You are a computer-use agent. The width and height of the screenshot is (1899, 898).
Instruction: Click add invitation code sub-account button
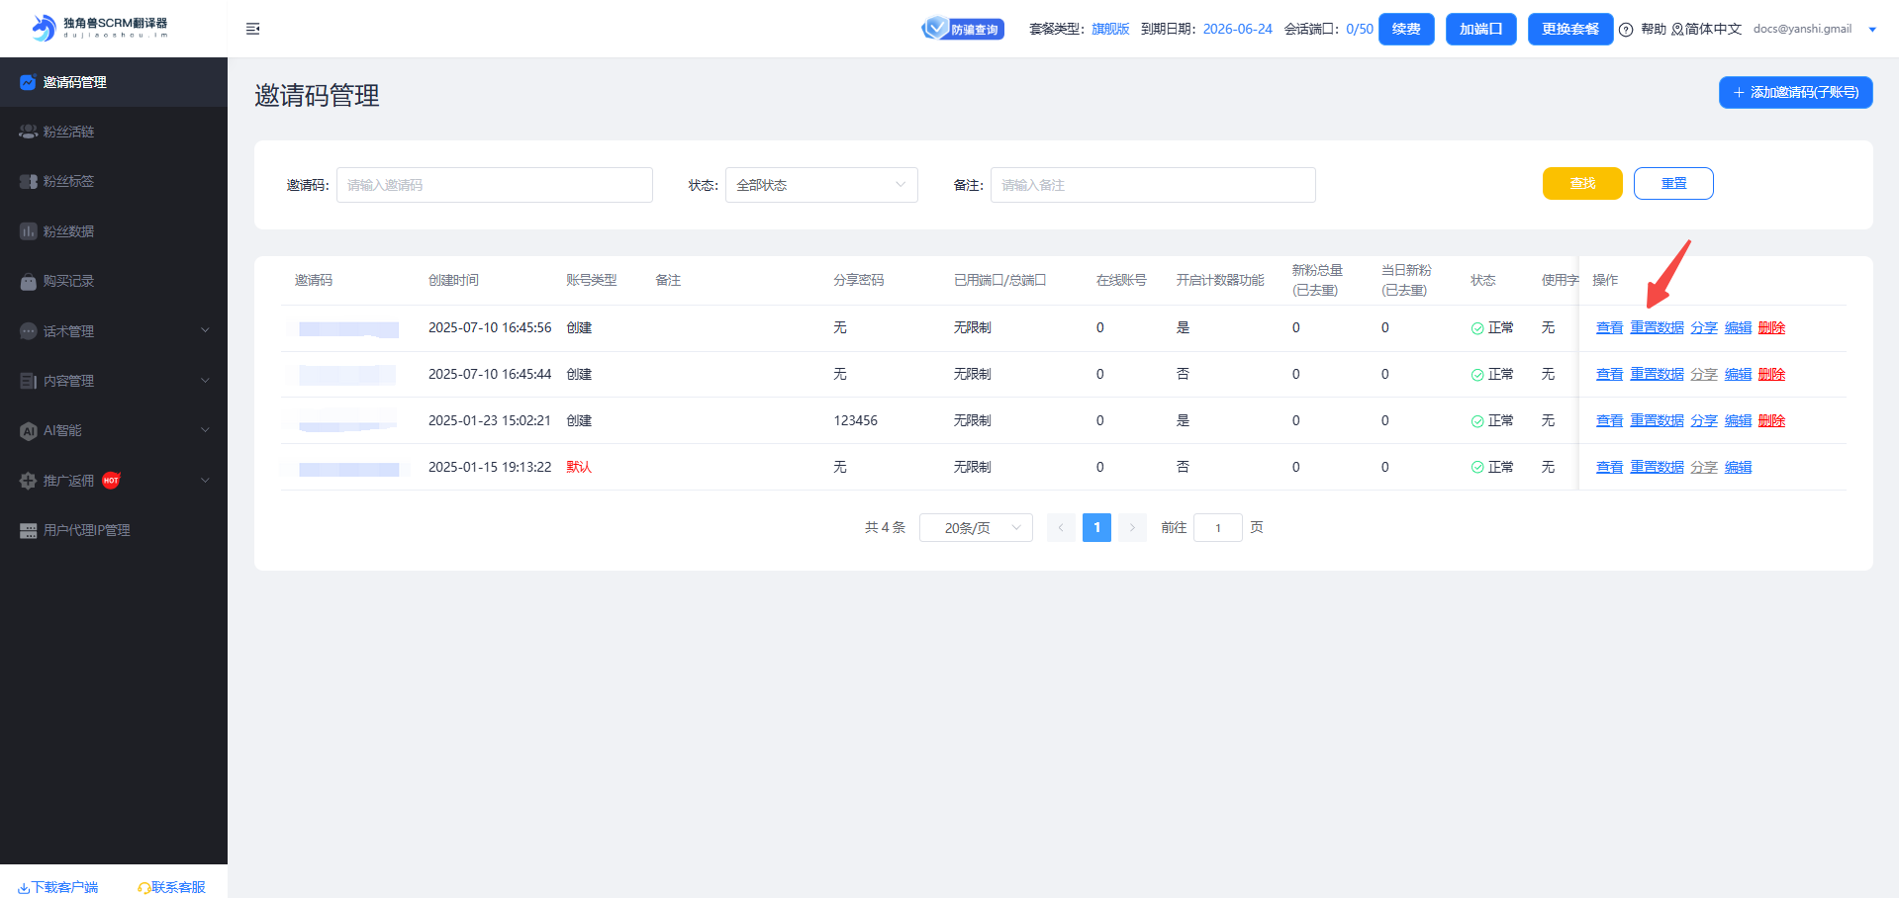[1795, 92]
